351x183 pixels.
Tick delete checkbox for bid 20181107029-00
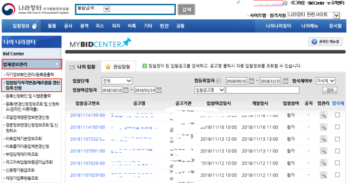click(x=337, y=175)
